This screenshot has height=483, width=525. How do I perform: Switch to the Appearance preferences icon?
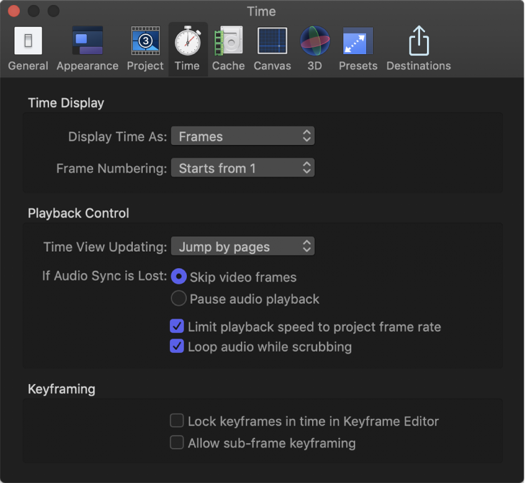point(87,47)
